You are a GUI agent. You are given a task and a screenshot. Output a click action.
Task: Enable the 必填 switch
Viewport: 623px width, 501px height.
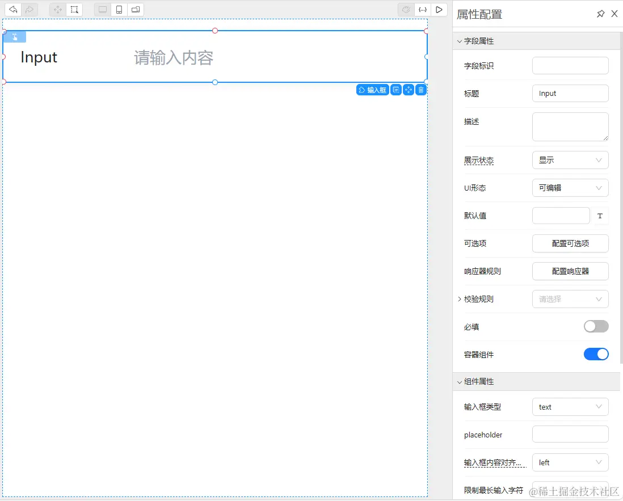pos(596,326)
